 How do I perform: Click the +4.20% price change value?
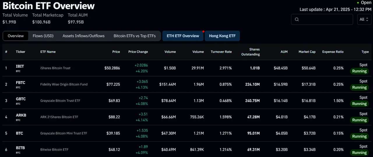tap(142, 71)
